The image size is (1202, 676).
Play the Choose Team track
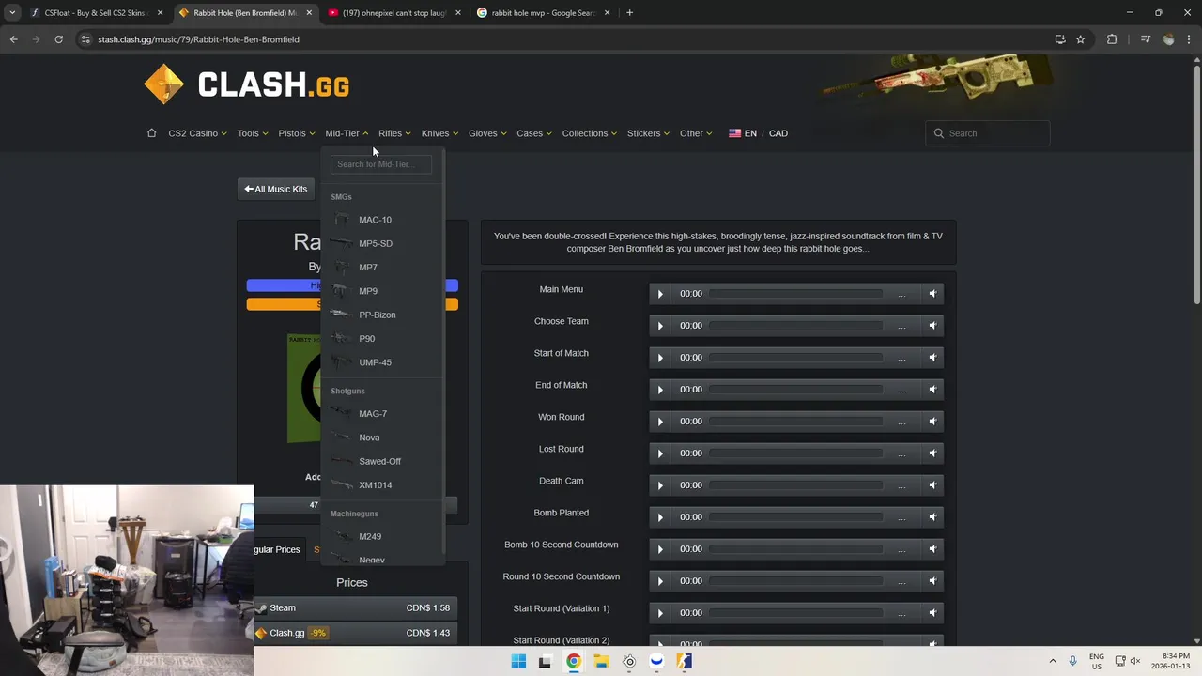[x=660, y=326]
